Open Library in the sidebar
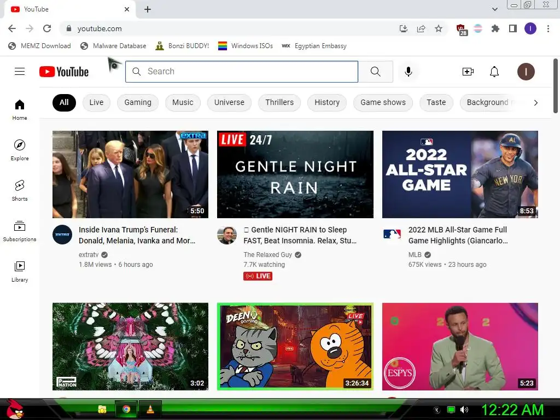The height and width of the screenshot is (420, 560). click(20, 271)
